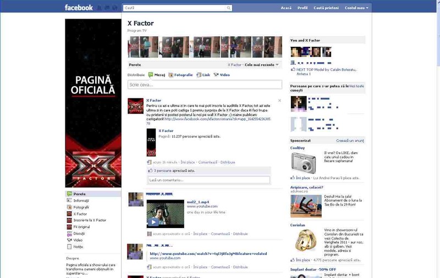Click the search magnifier button

click(x=229, y=8)
